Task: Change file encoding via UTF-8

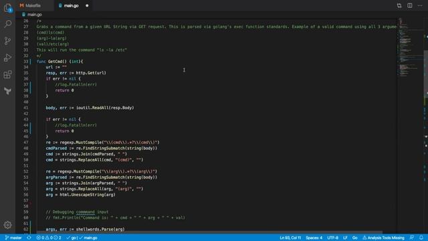Action: pos(333,238)
